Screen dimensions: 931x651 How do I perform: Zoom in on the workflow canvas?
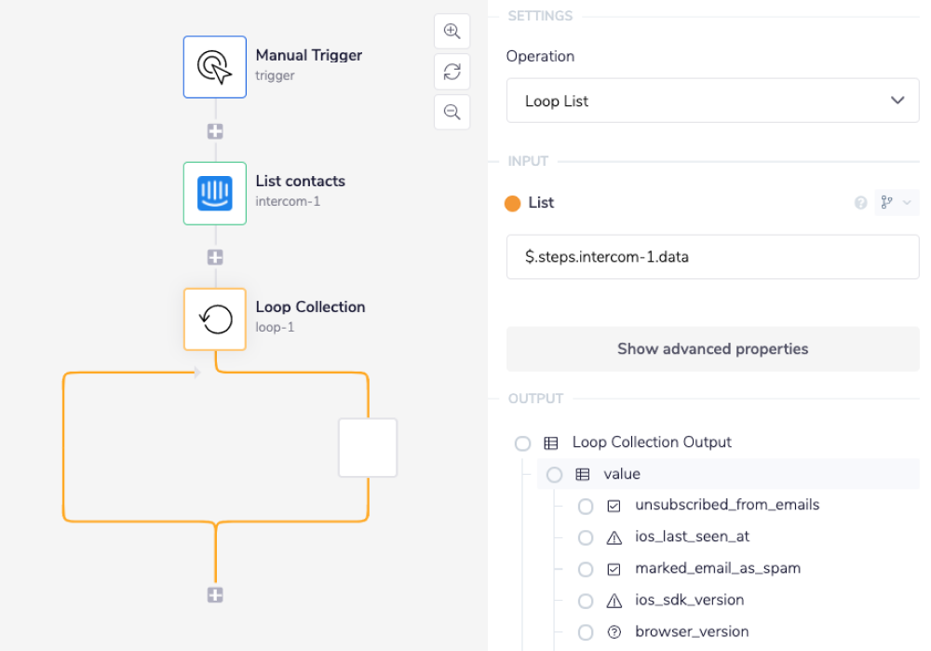(x=452, y=32)
